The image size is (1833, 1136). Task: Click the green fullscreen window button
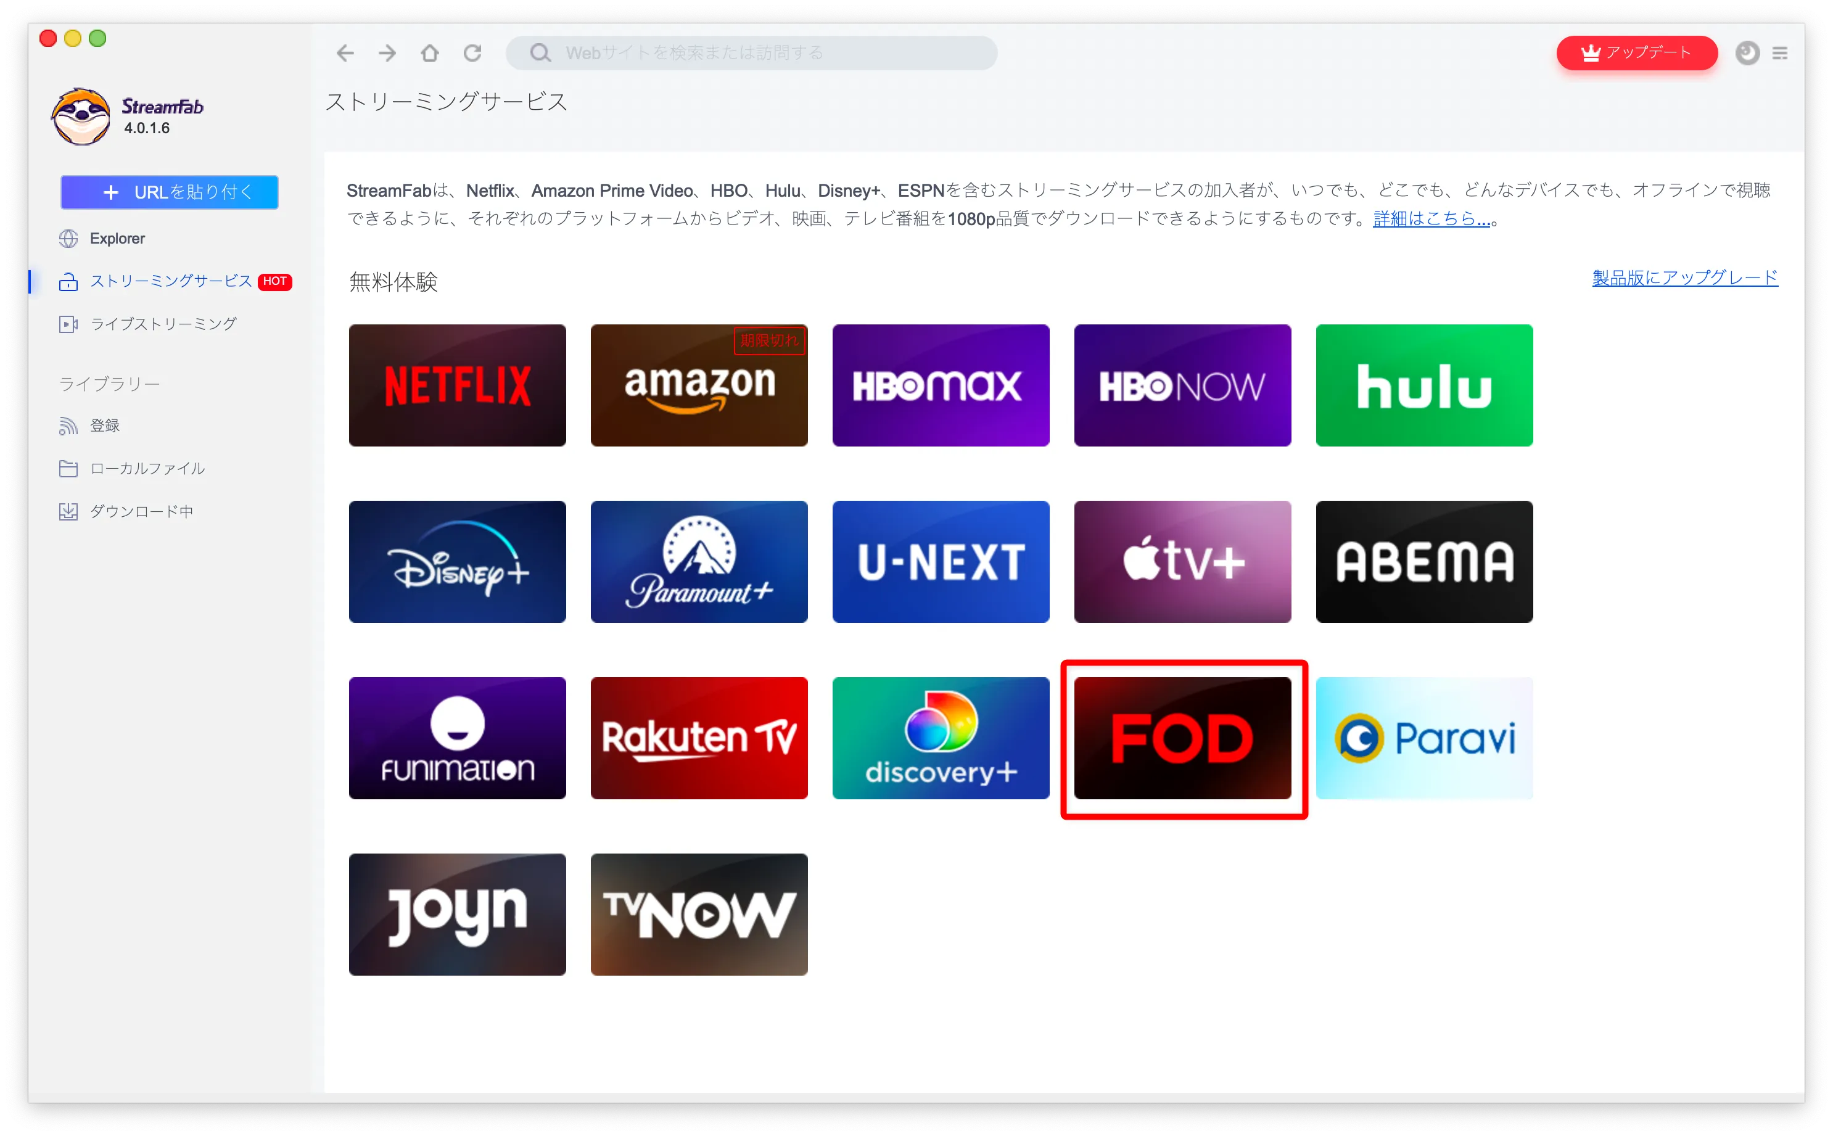pos(97,38)
